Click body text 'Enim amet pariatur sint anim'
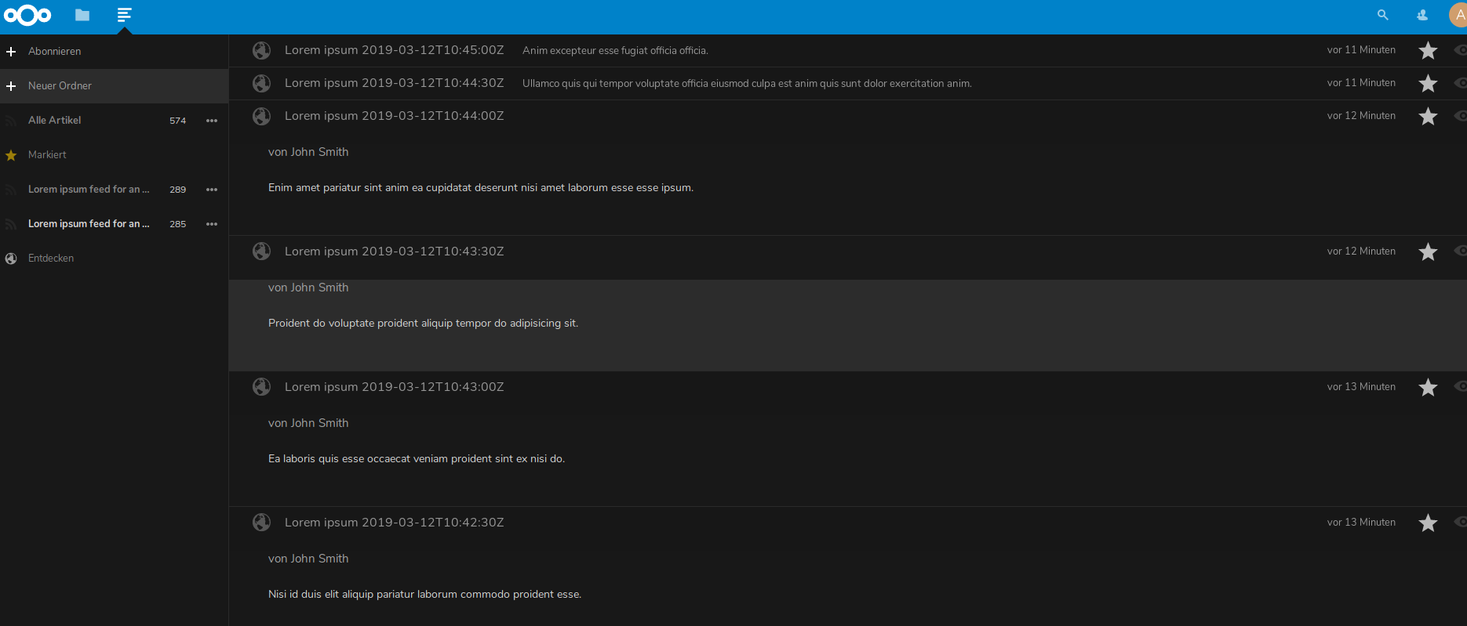The height and width of the screenshot is (626, 1467). [x=481, y=188]
